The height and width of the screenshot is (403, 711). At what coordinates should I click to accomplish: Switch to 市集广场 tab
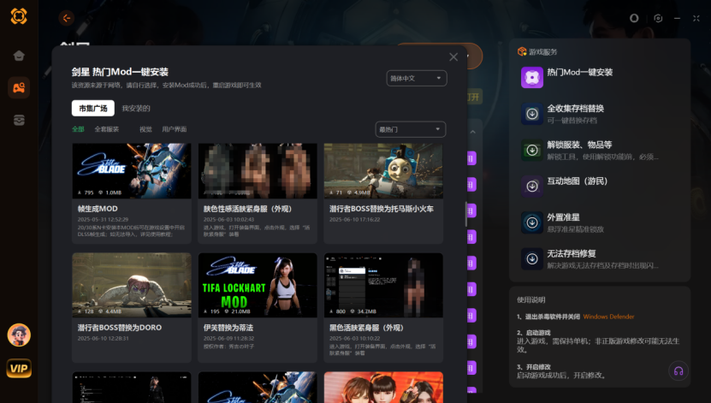pos(93,109)
